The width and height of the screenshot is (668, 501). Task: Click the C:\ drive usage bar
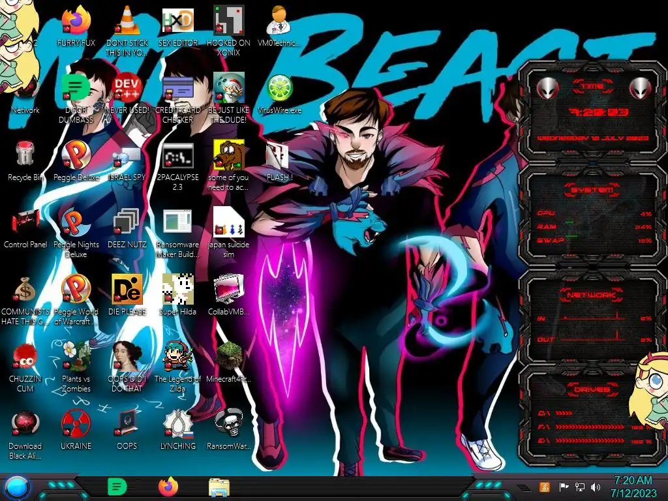564,413
